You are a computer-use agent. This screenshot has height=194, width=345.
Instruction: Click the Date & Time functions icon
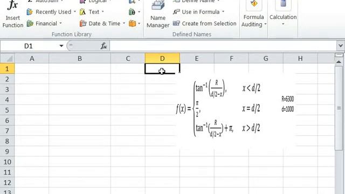coord(83,23)
